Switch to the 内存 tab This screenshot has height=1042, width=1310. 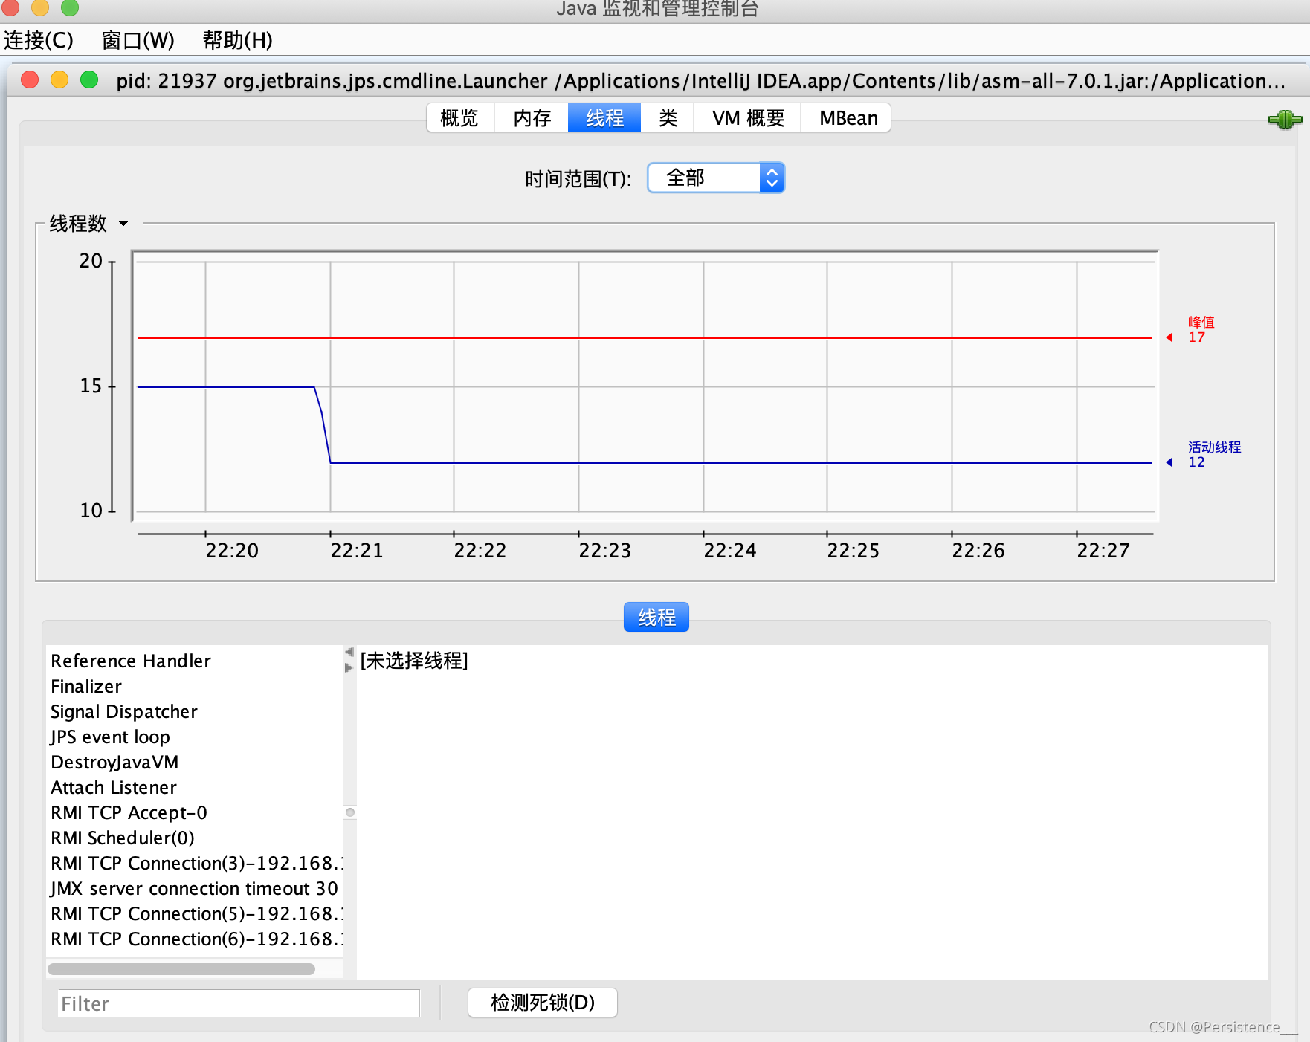(532, 118)
